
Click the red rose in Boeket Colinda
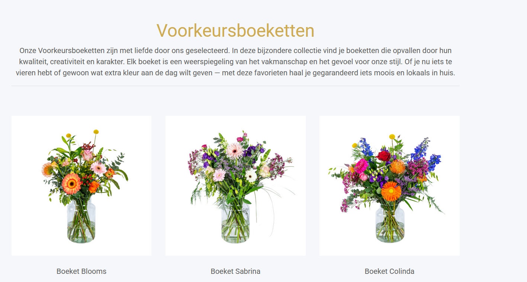(x=383, y=156)
